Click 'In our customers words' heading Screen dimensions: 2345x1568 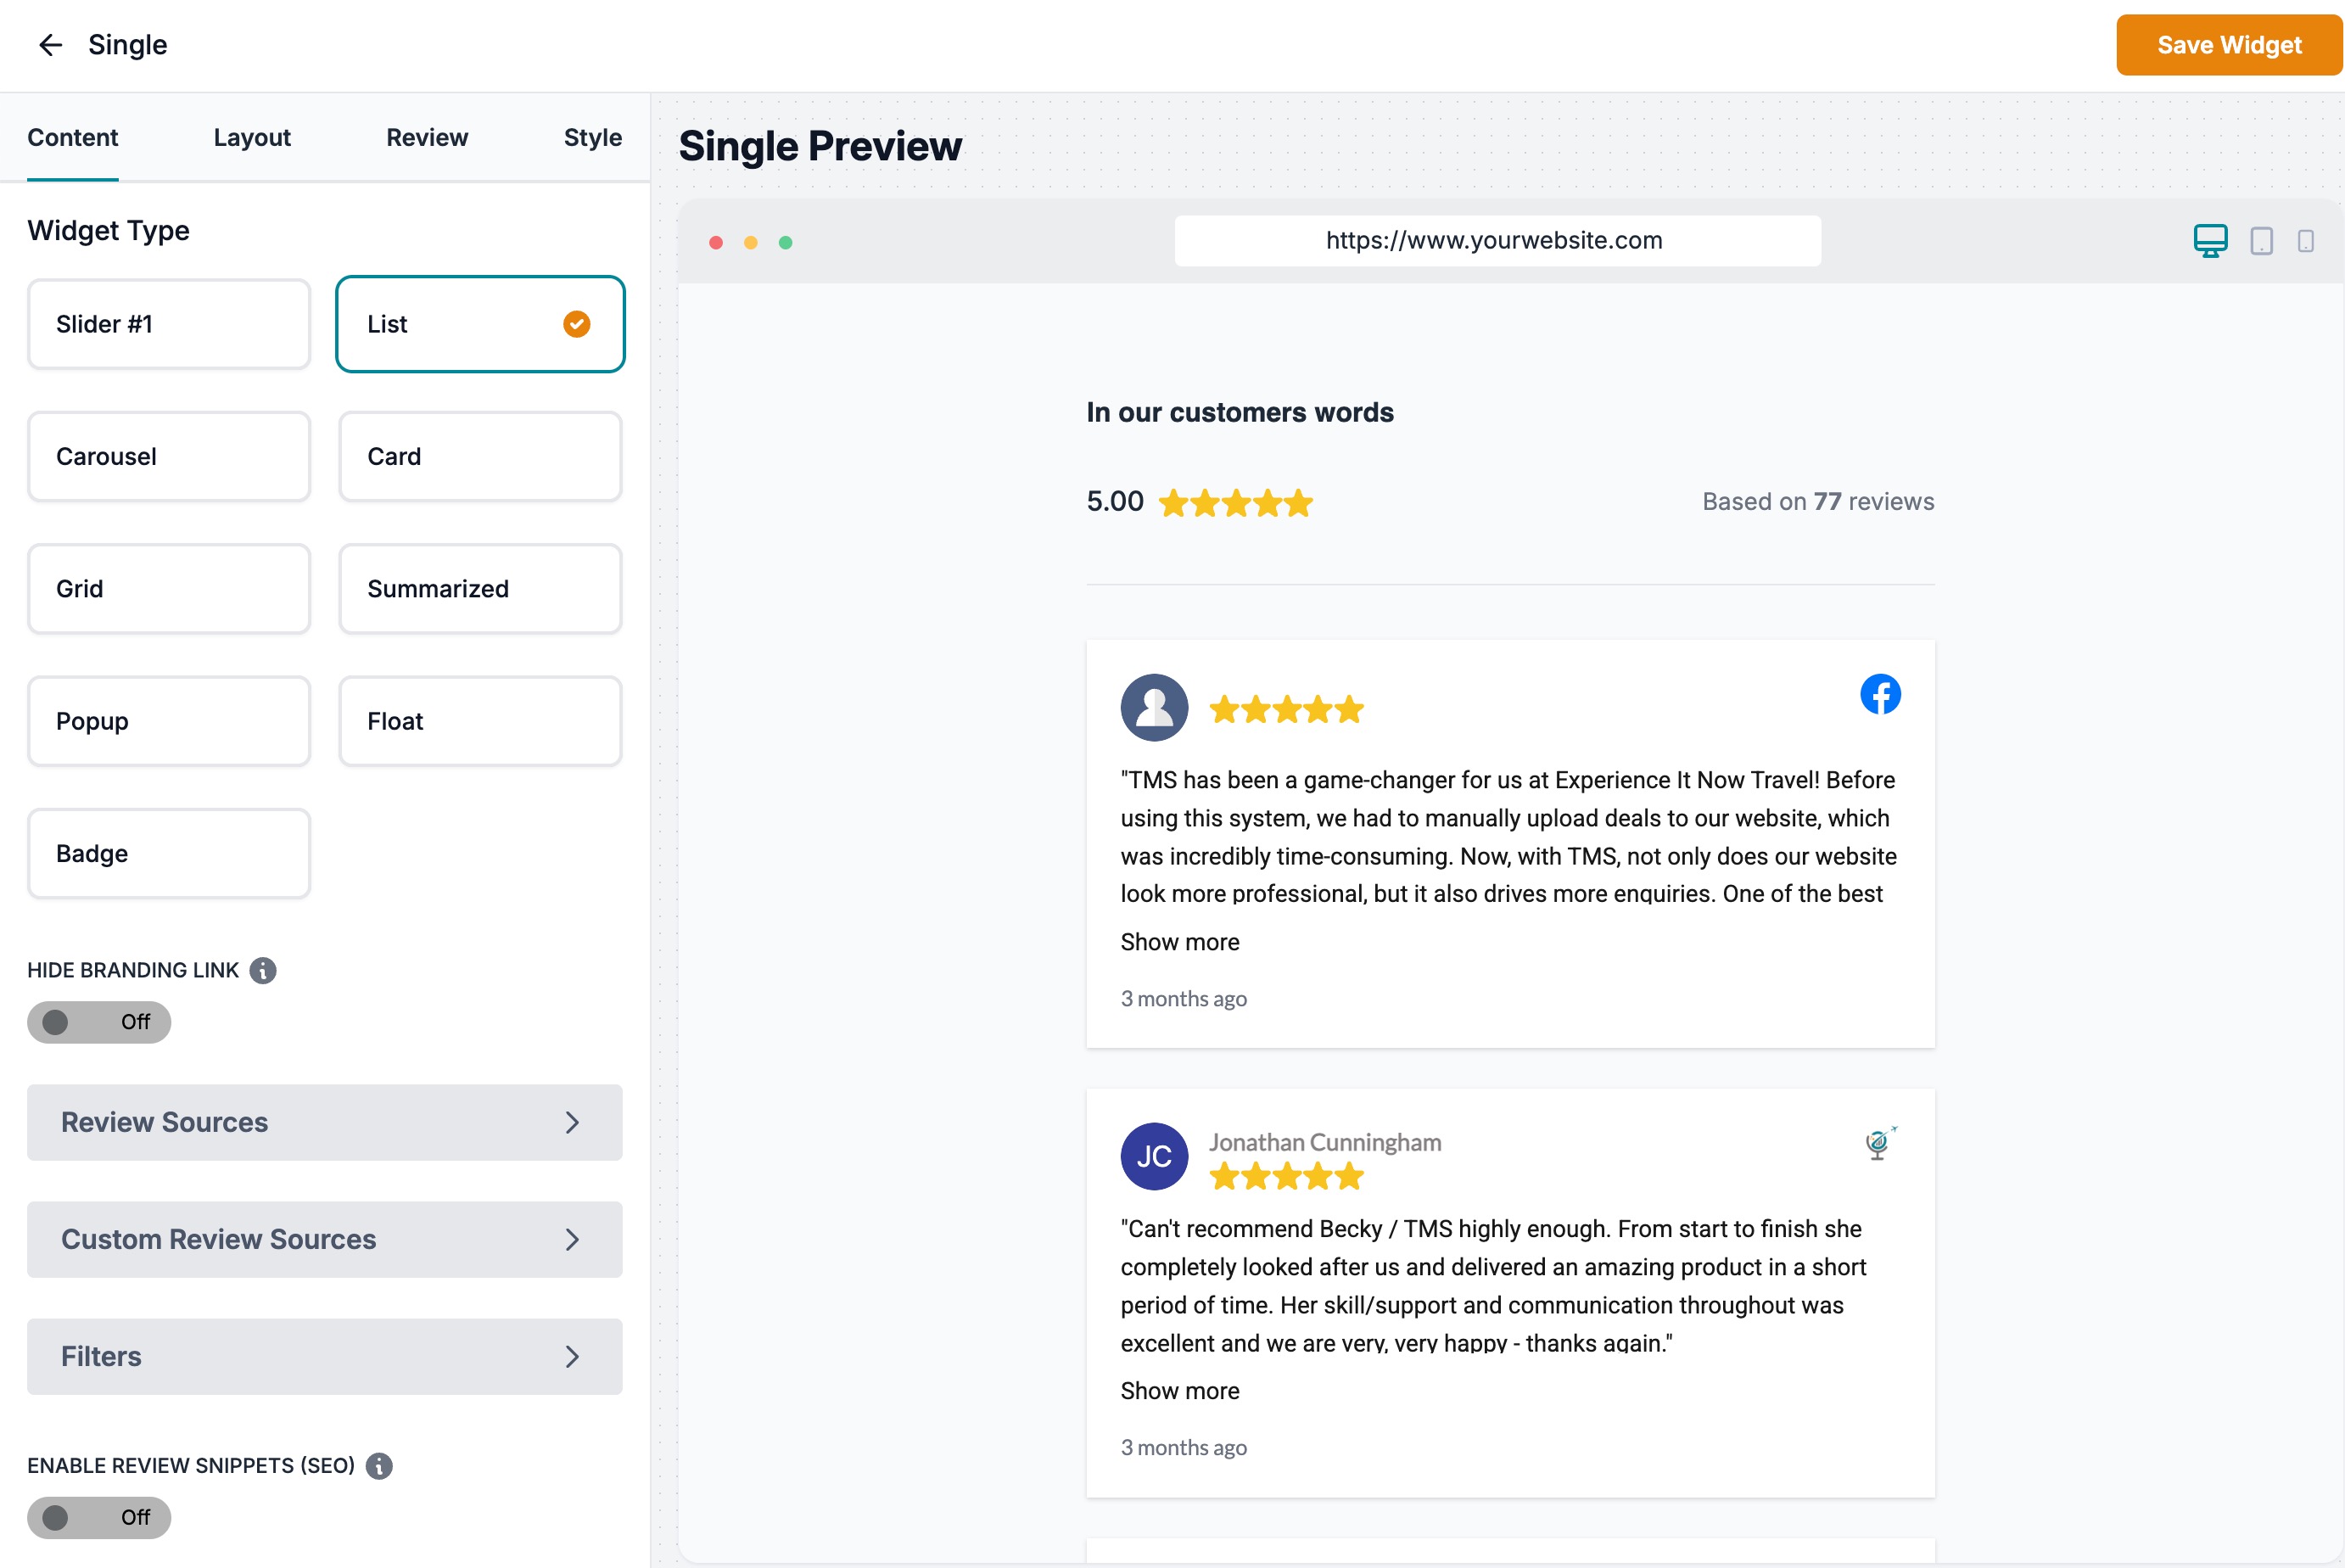pyautogui.click(x=1240, y=412)
